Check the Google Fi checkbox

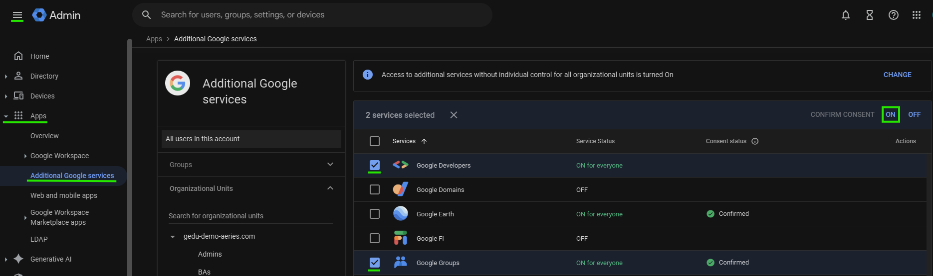(x=375, y=238)
